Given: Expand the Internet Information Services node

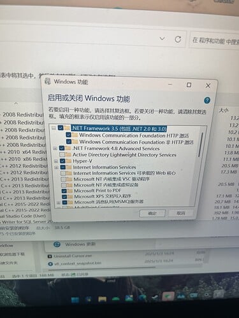Looking at the screenshot, I should pyautogui.click(x=56, y=167).
